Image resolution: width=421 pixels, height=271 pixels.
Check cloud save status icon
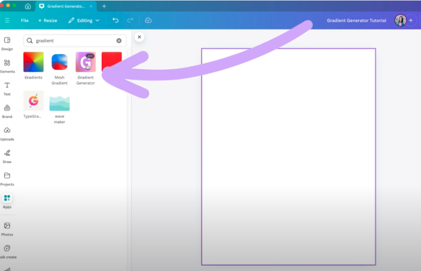point(148,20)
